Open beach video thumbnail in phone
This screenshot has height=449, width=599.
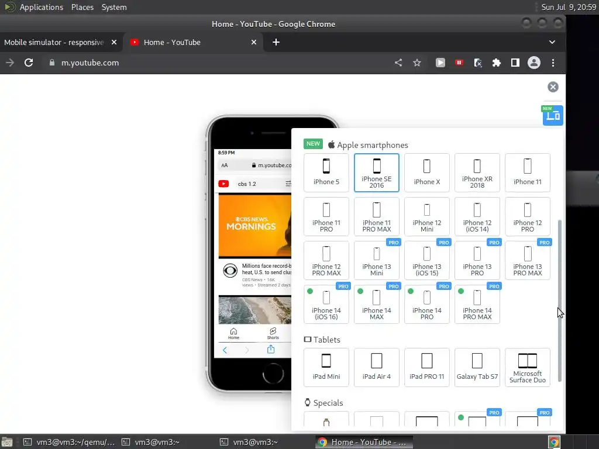[255, 310]
